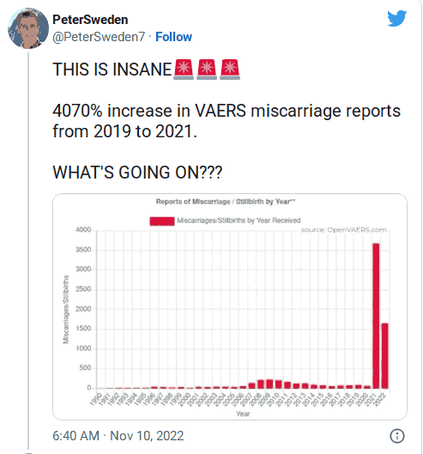Click the @PeterSweden7 handle
Viewport: 423px width, 454px height.
[99, 37]
